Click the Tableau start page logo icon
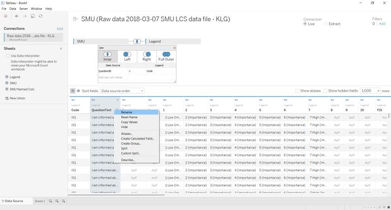 [6, 16]
